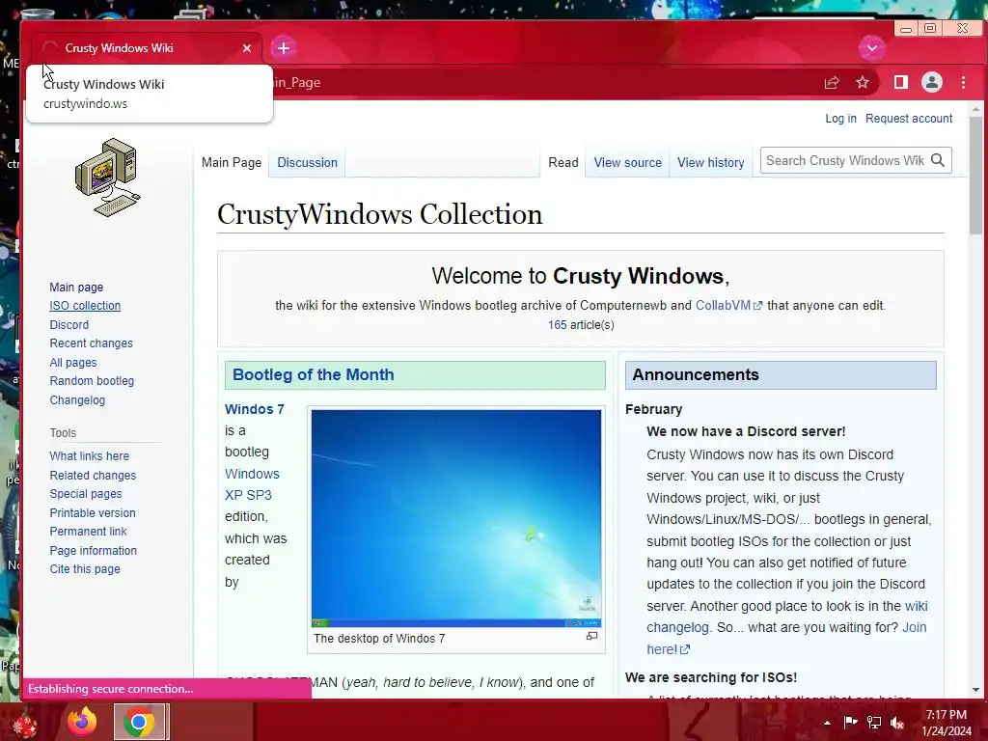
Task: Open the taskbar clock showing 7:17 PM
Action: pos(947,723)
